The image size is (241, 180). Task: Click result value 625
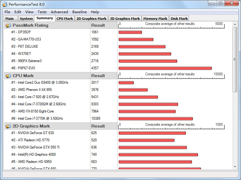(94, 133)
